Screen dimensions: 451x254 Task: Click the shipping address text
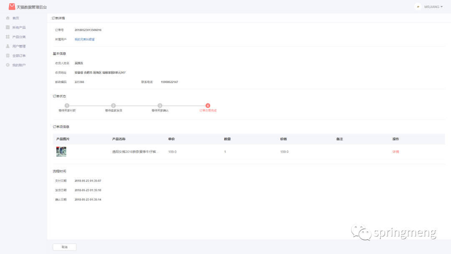[100, 73]
